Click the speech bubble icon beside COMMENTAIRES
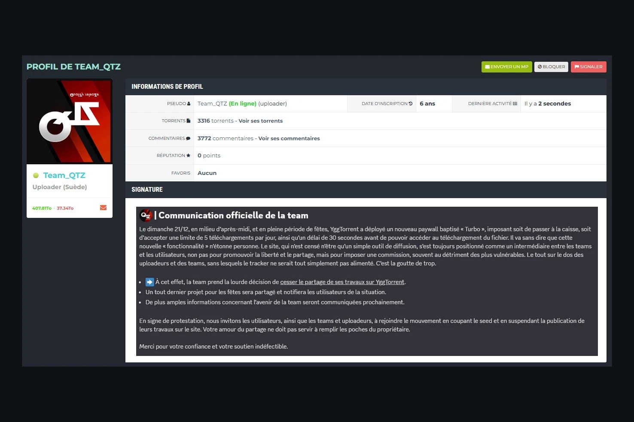Screen dimensions: 634x422 pyautogui.click(x=188, y=139)
